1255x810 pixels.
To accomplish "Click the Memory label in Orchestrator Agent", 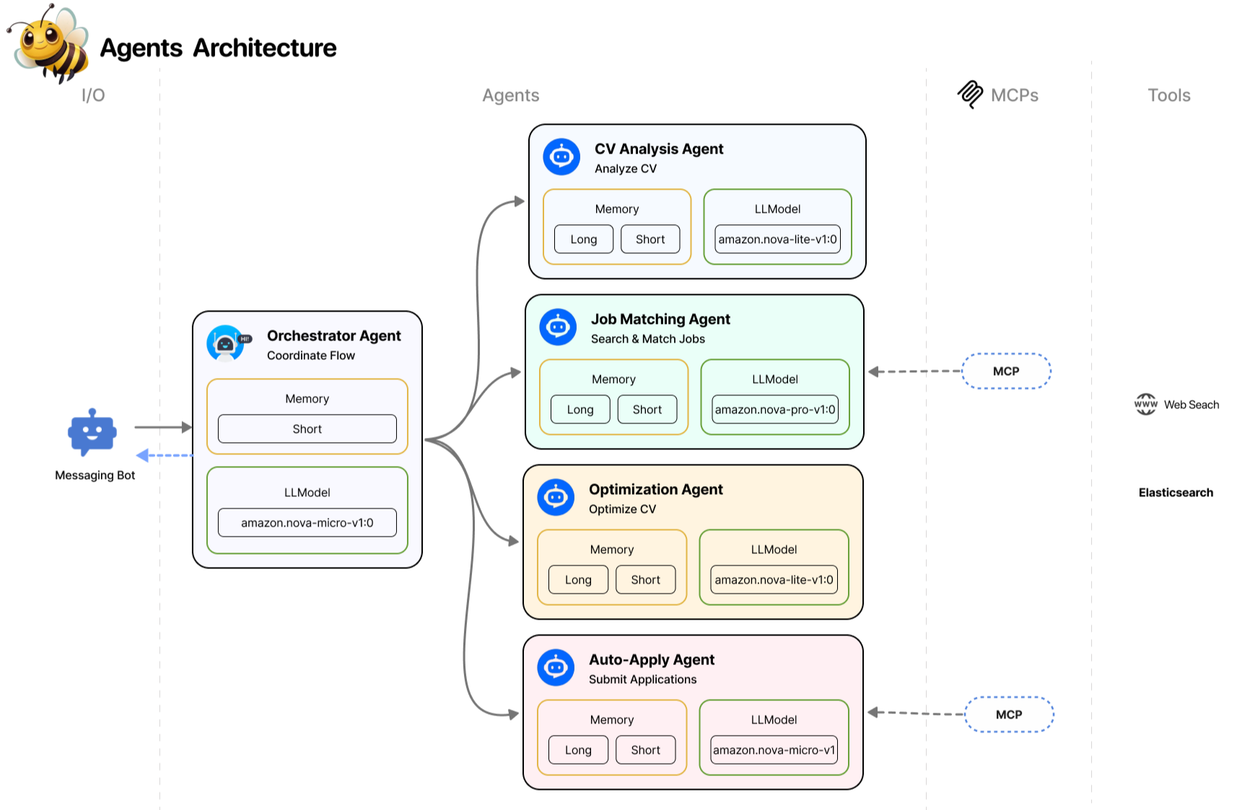I will pos(307,399).
